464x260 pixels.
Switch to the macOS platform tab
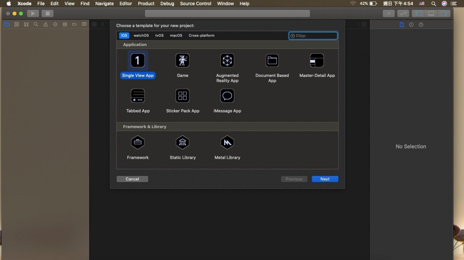(176, 35)
